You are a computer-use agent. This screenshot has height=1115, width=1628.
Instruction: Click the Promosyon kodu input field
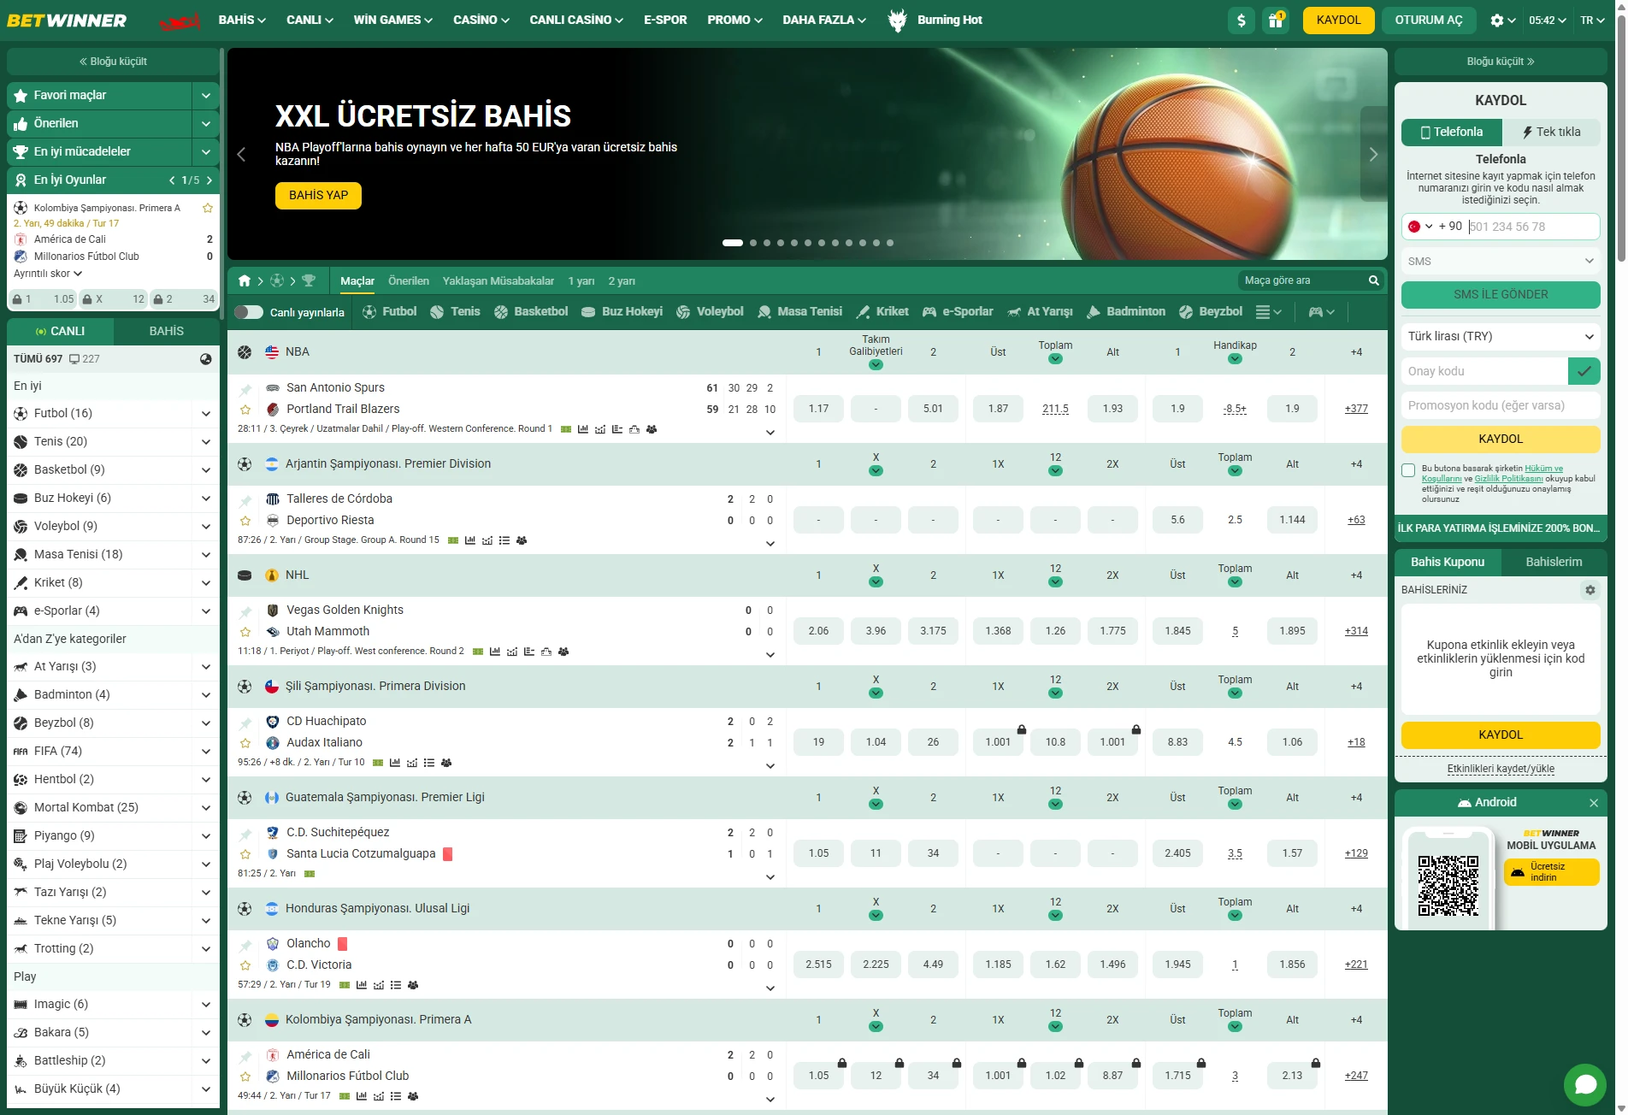[x=1501, y=405]
